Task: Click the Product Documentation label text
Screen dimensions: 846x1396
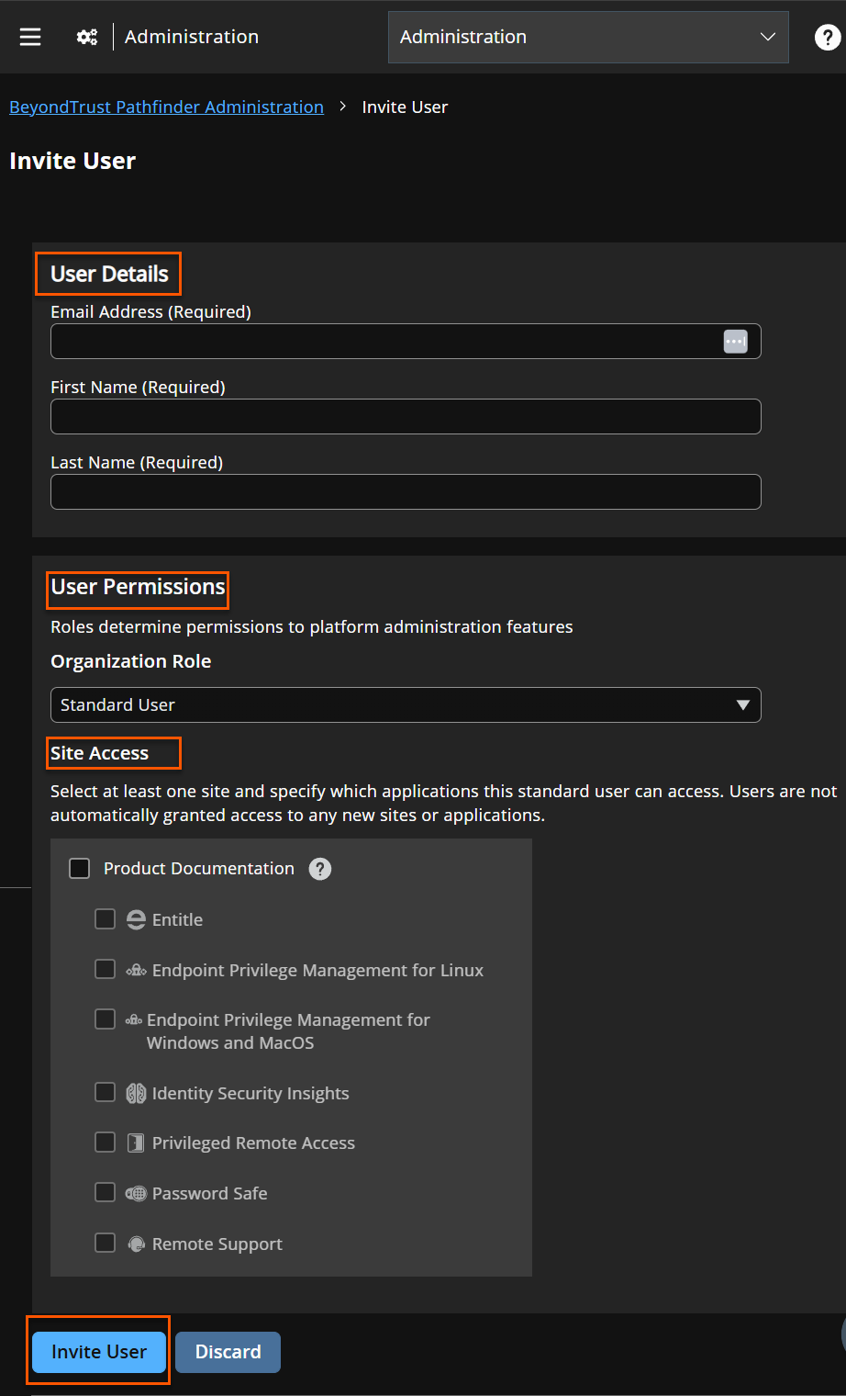Action: point(199,868)
